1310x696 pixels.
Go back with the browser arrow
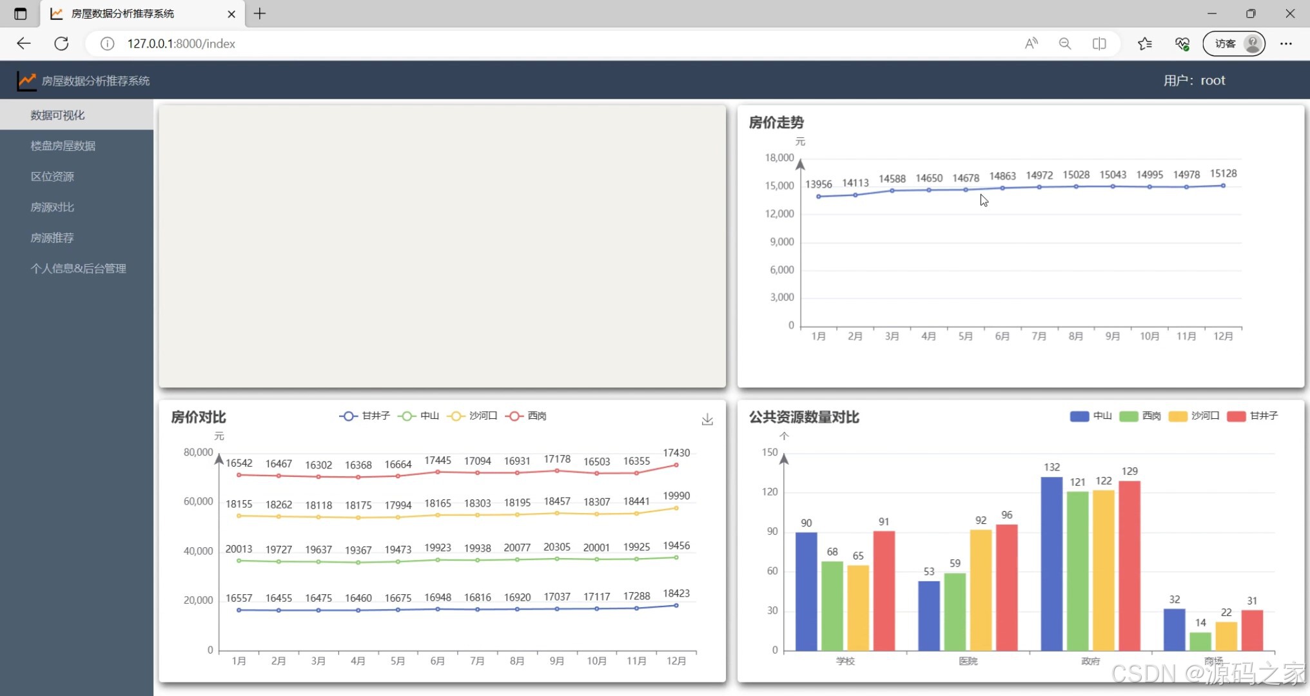[24, 43]
